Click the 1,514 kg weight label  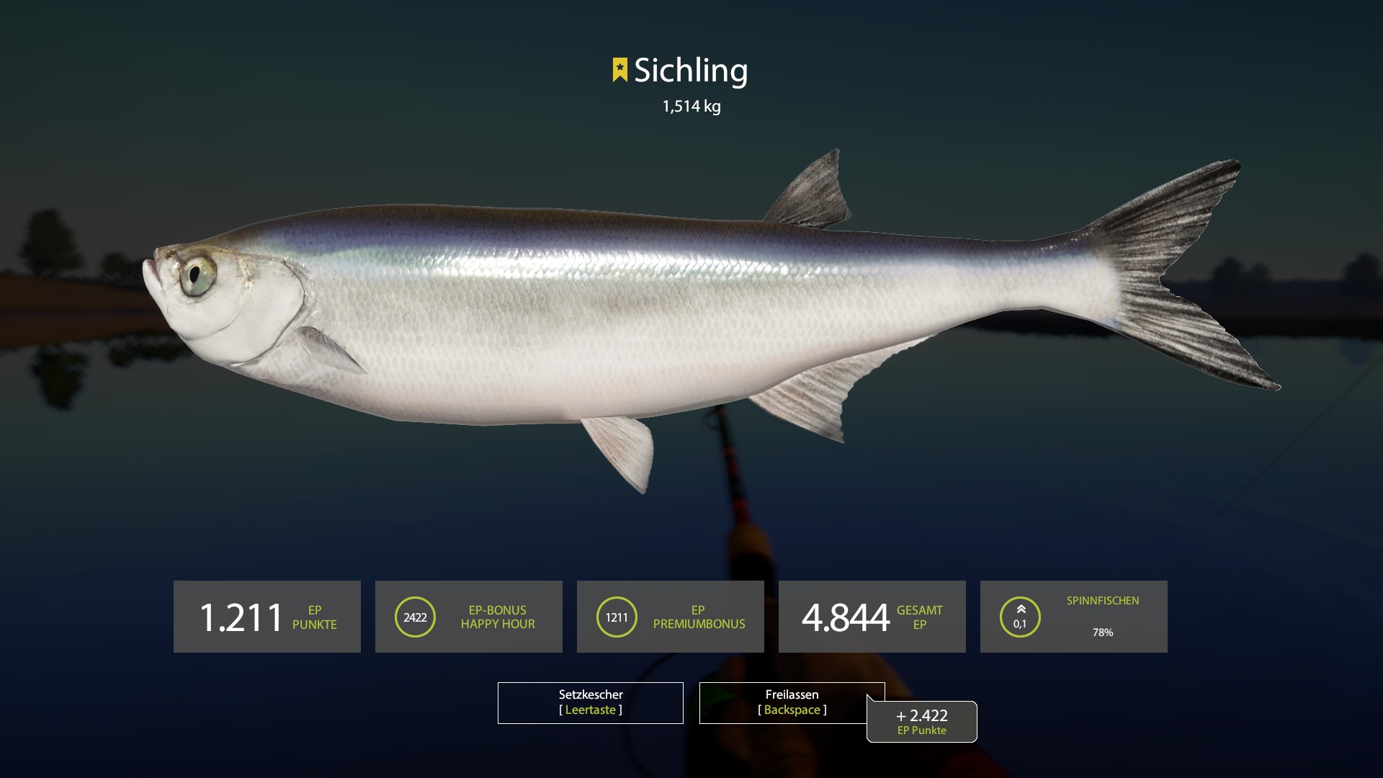pos(691,107)
